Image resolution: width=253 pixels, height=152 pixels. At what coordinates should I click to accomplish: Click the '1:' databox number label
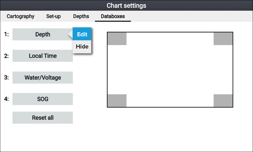6,34
